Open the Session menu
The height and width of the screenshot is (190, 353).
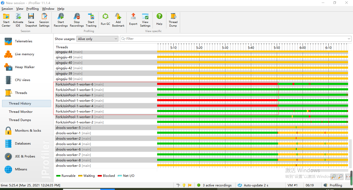point(7,9)
